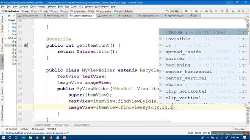250x140 pixels.
Task: Open the MaxCompute menu
Action: tap(102, 7)
